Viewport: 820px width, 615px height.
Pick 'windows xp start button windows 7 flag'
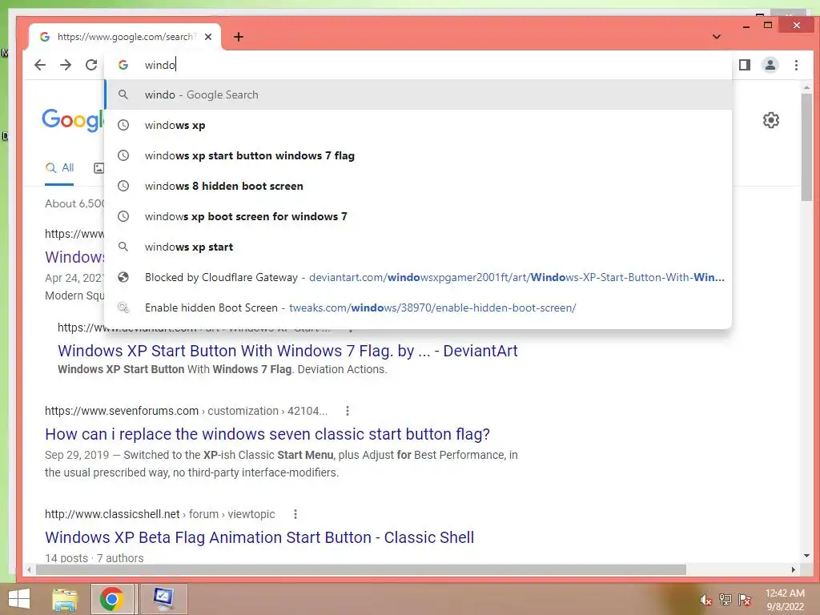point(418,155)
